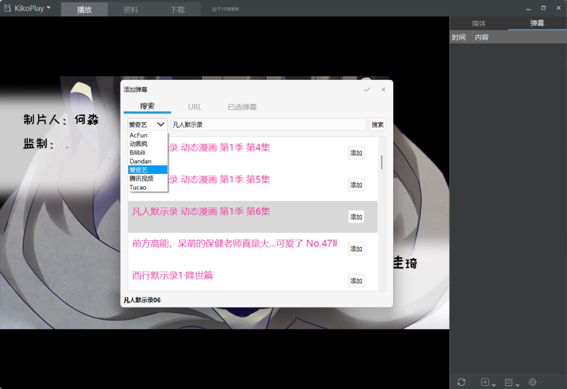This screenshot has height=389, width=567.
Task: Add 第1季 第5集 danmaku result
Action: [356, 185]
